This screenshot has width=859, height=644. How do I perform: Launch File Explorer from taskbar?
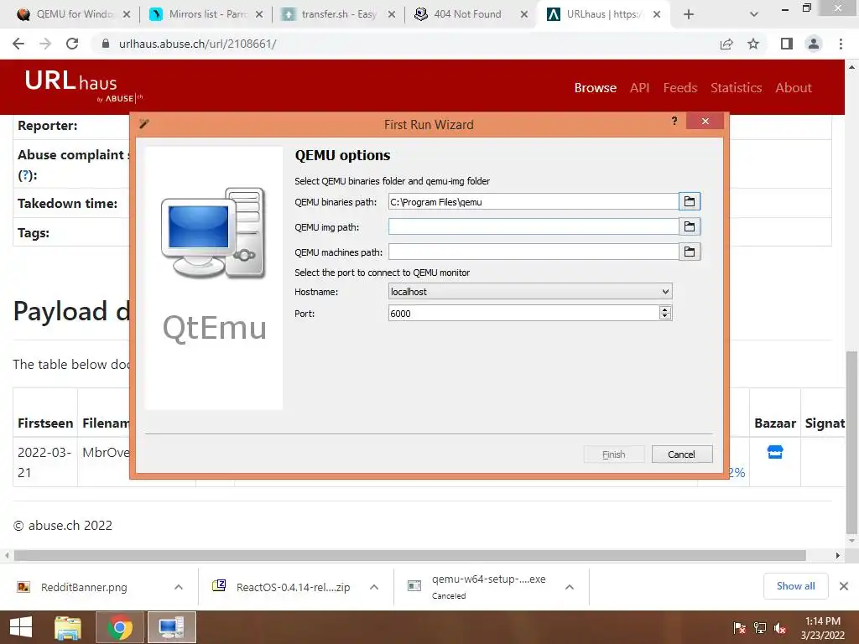pyautogui.click(x=68, y=627)
